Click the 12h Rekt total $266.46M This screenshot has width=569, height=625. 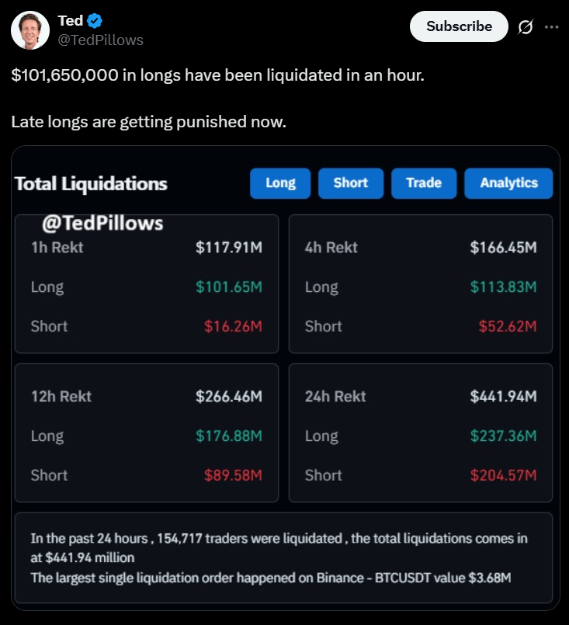pos(229,397)
